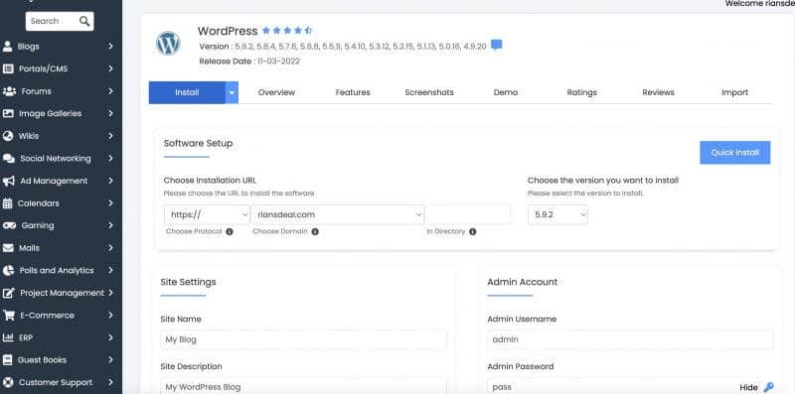This screenshot has height=394, width=795.
Task: Expand the Customer Support category chevron
Action: pyautogui.click(x=110, y=382)
